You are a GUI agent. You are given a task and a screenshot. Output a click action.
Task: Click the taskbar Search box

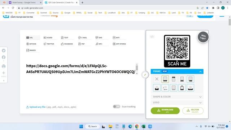(92, 126)
